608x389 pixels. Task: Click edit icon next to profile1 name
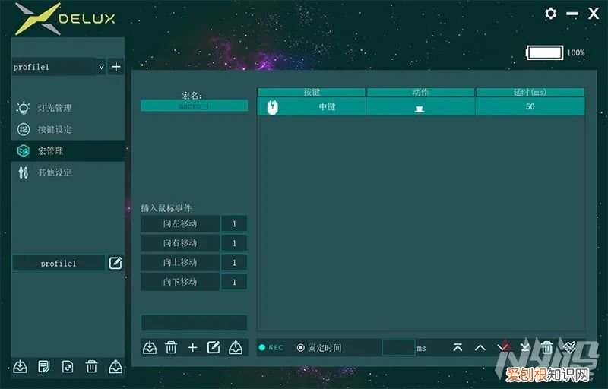pyautogui.click(x=116, y=263)
